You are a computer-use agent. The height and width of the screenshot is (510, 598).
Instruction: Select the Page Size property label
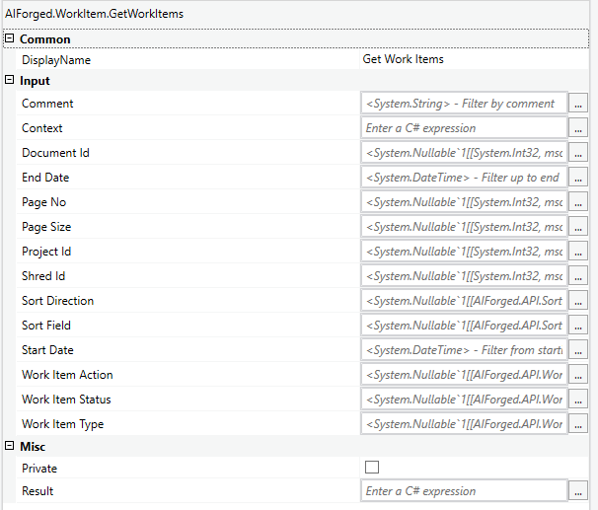[x=46, y=227]
